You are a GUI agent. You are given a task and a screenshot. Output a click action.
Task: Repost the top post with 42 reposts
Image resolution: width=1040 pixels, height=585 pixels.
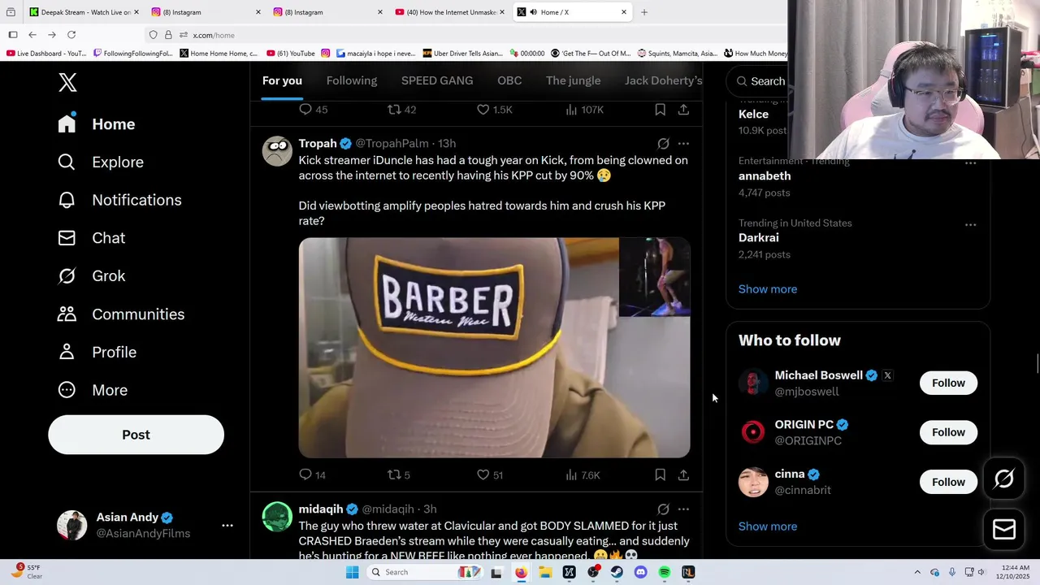[401, 109]
